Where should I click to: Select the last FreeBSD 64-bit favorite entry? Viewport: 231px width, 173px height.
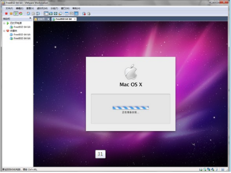coord(20,38)
